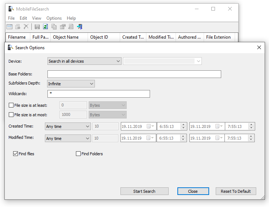Uncheck the Find files checkbox

click(x=15, y=154)
